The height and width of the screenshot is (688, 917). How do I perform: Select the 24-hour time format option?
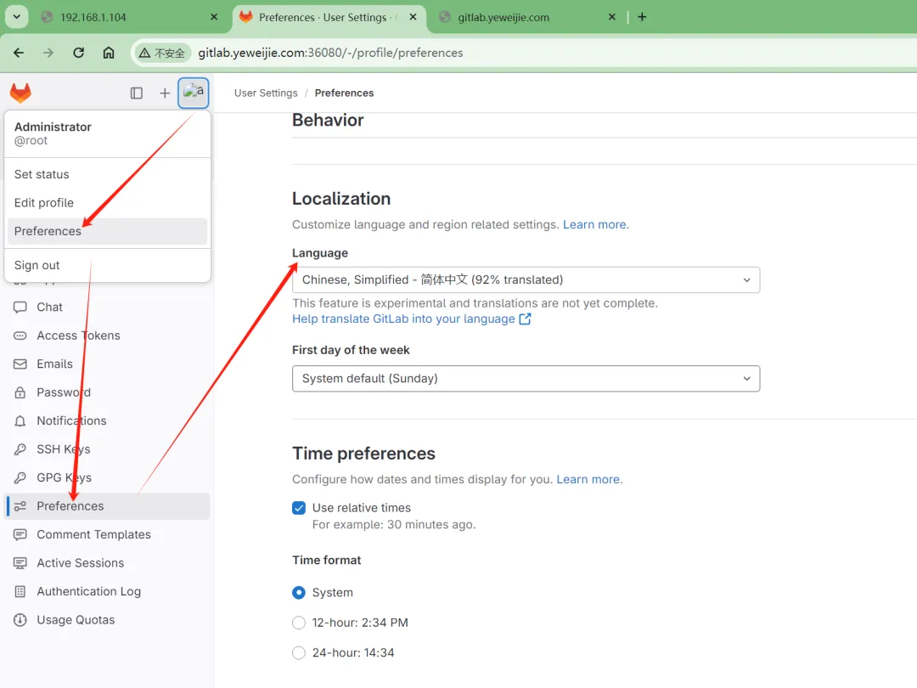click(x=299, y=653)
